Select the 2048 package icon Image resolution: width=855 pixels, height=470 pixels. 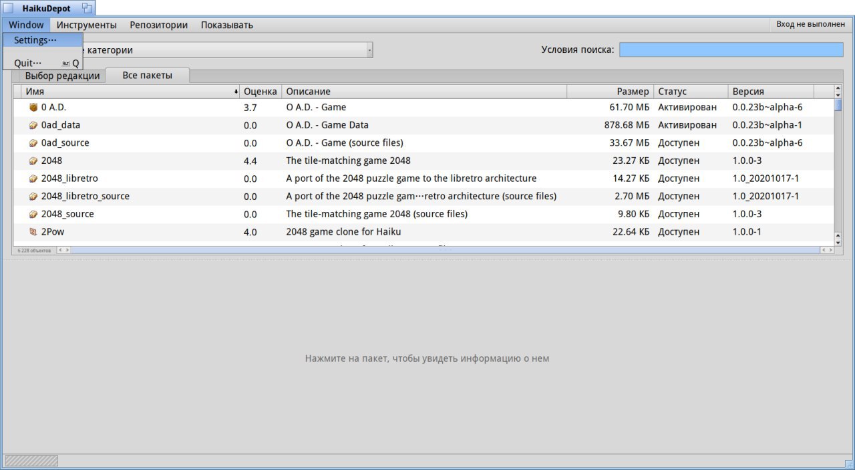33,160
